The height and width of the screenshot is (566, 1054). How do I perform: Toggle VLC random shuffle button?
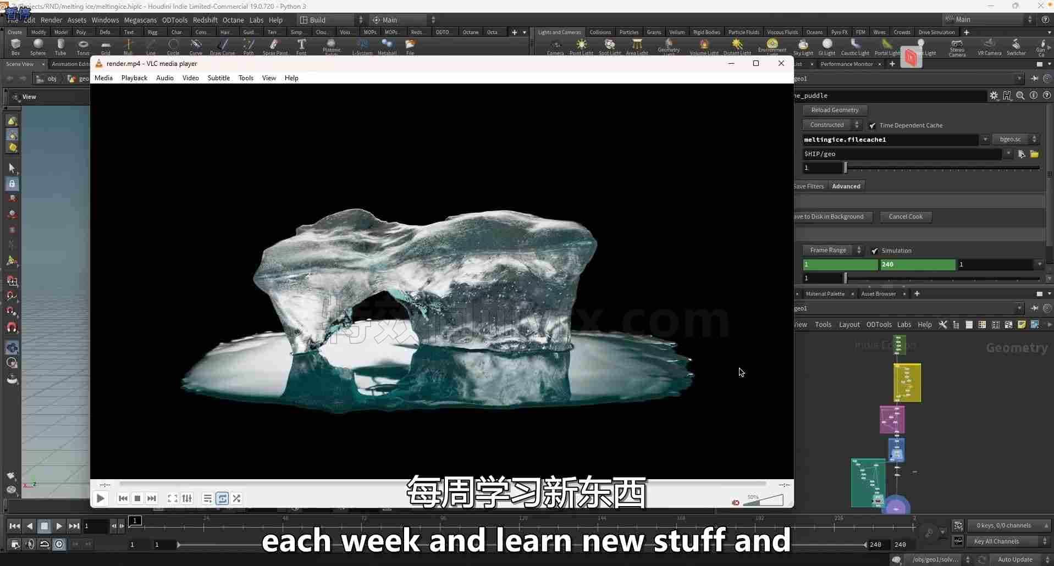pyautogui.click(x=236, y=498)
